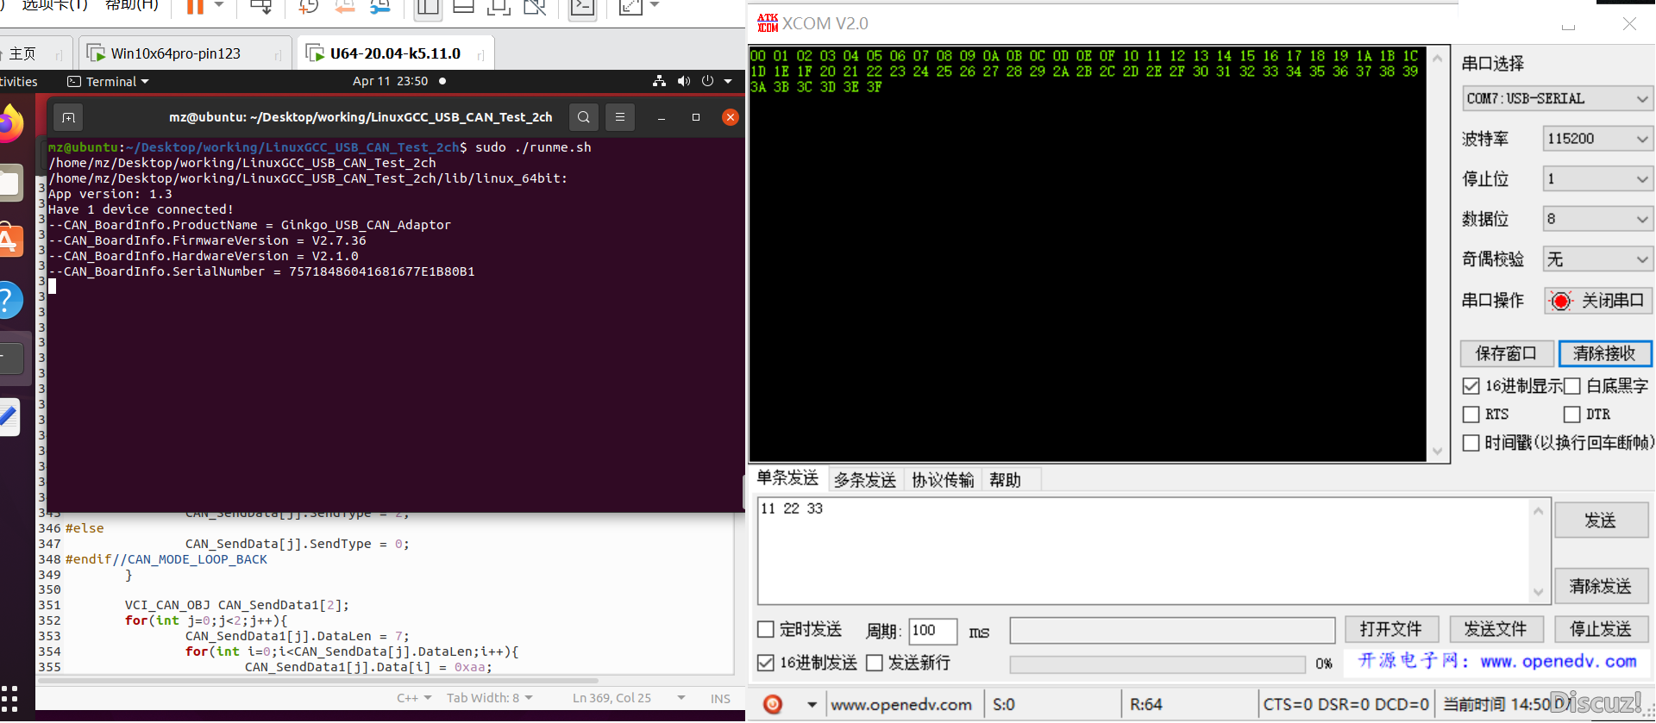The width and height of the screenshot is (1656, 723).
Task: Toggle the 16进制显示 hex display checkbox
Action: point(1471,386)
